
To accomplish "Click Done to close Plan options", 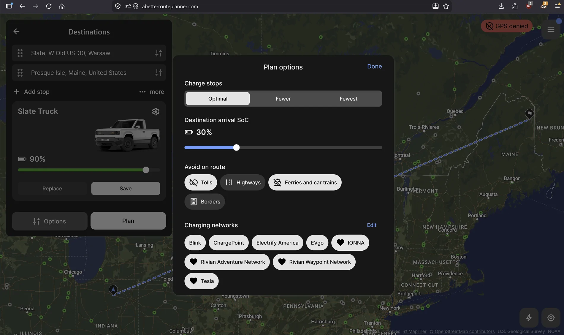I will point(375,67).
